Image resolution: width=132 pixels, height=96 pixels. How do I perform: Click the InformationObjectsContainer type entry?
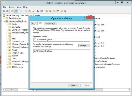(107, 64)
